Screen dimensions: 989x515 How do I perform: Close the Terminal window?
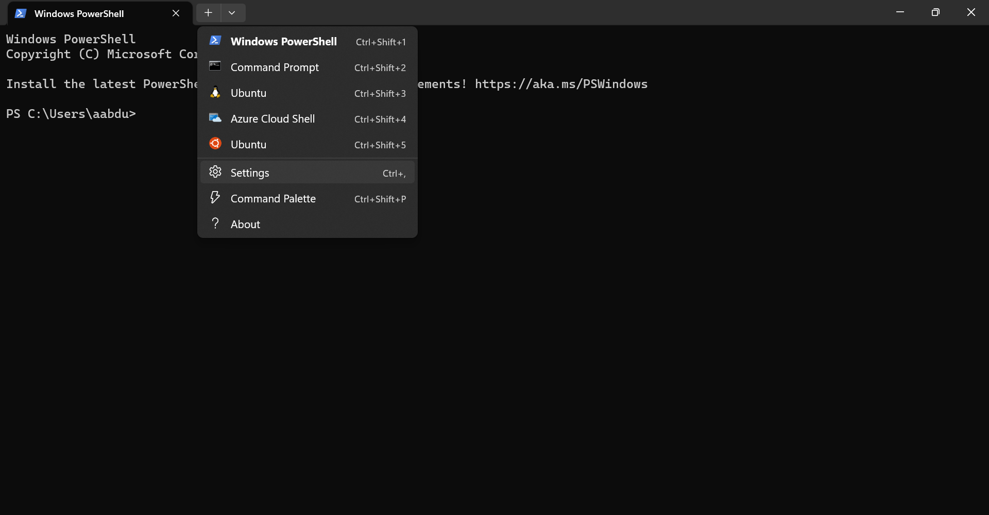pyautogui.click(x=971, y=12)
